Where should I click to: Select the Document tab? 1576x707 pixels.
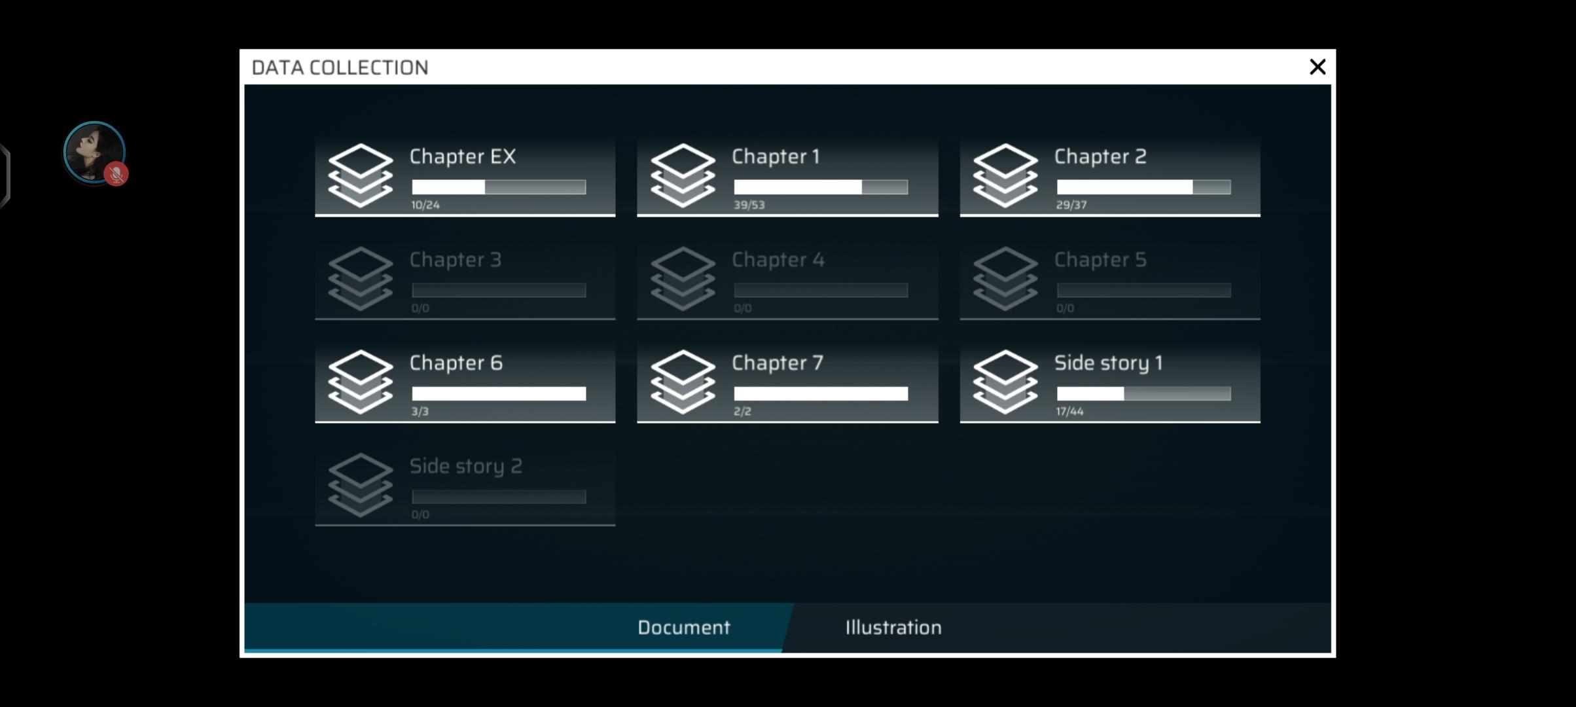(x=683, y=627)
